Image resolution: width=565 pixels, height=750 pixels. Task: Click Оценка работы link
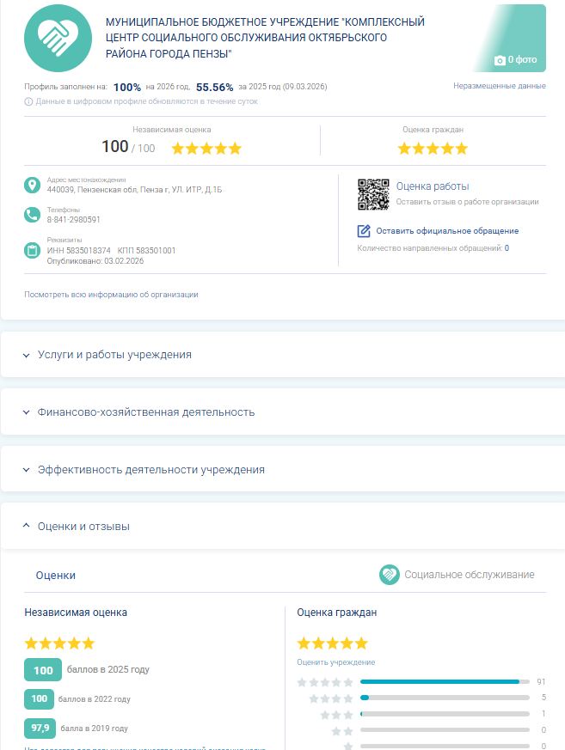pos(433,186)
